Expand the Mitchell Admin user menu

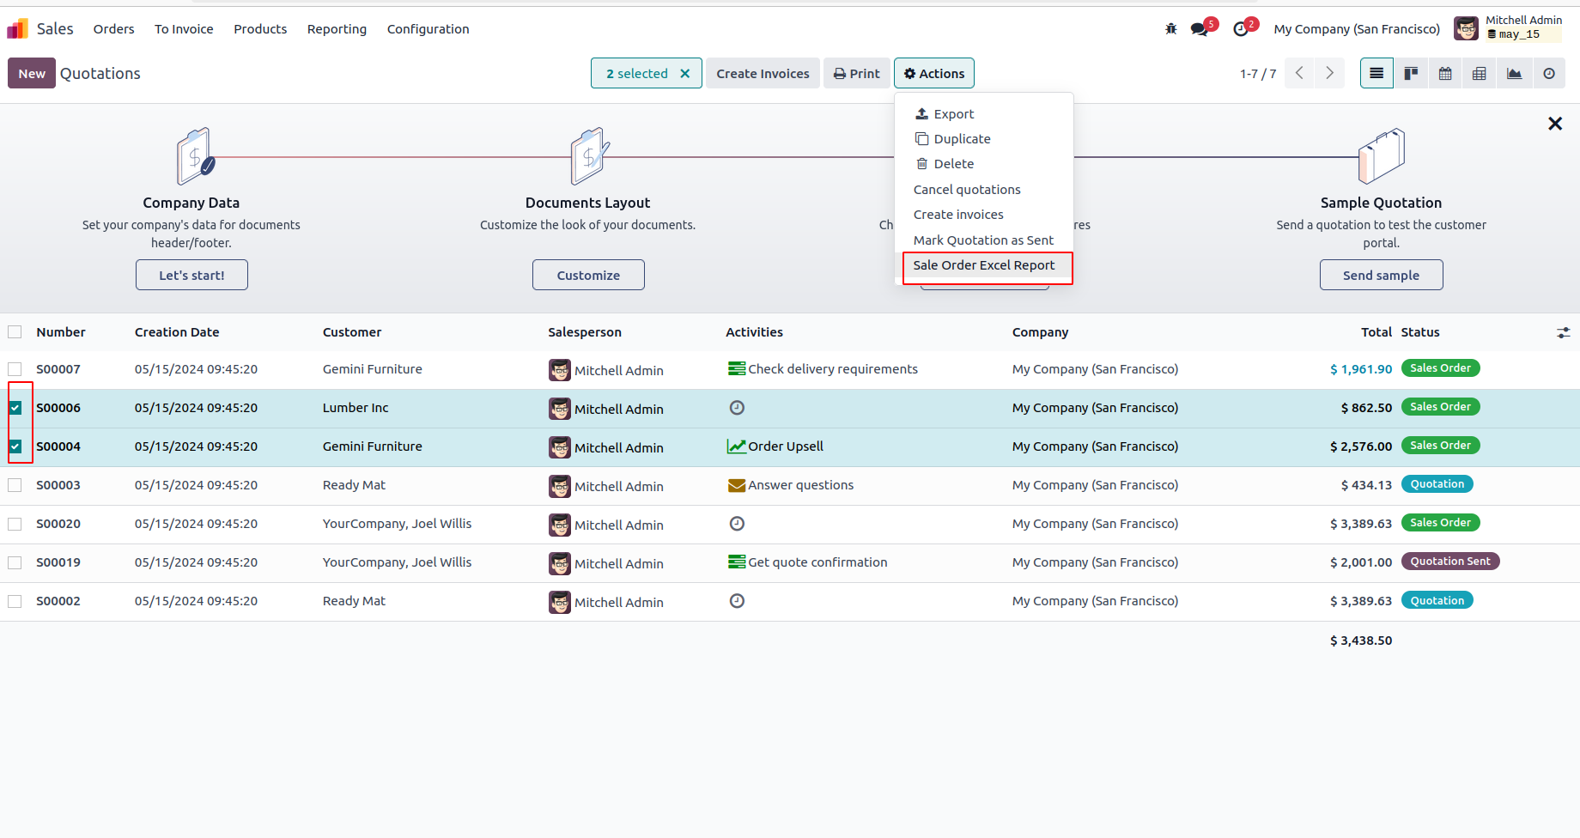tap(1508, 28)
